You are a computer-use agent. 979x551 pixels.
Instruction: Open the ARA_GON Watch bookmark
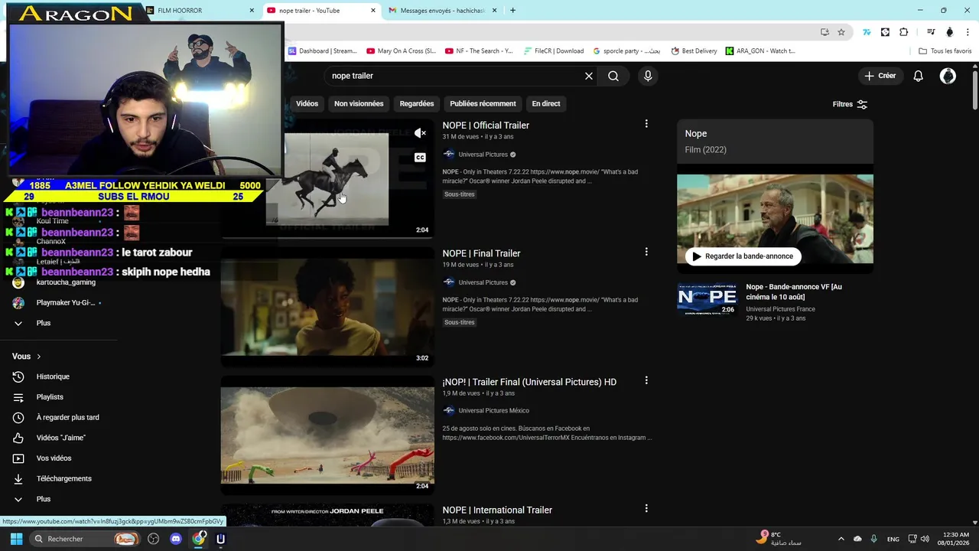[x=760, y=51]
